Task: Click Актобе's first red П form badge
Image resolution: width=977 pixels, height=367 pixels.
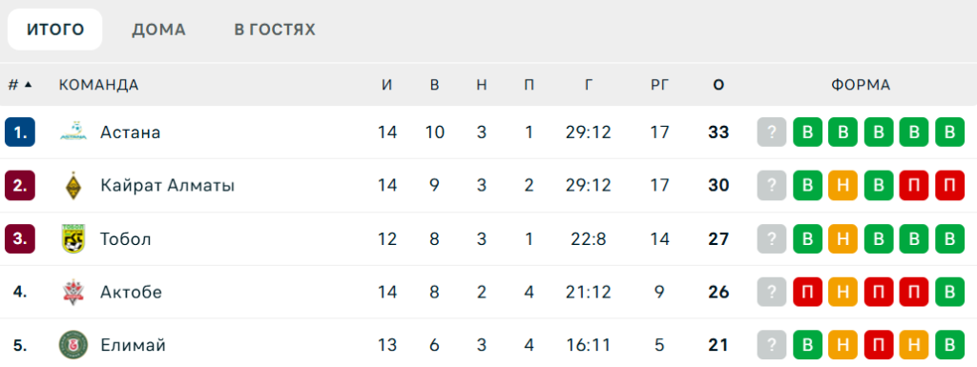Action: 807,292
